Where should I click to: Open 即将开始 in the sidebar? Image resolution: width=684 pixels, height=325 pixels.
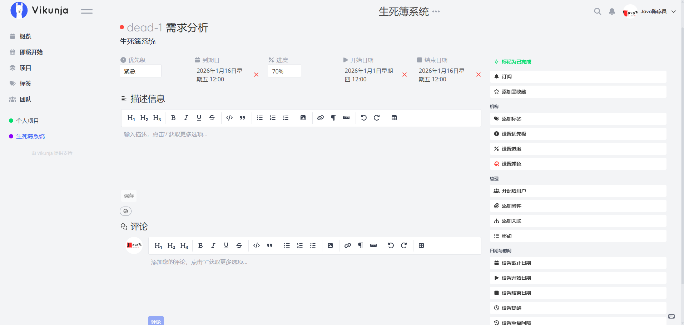31,52
